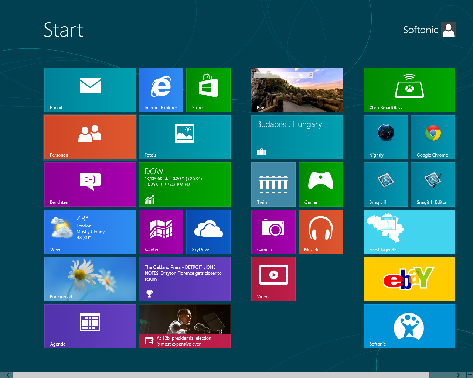Click the Softonic account name
The width and height of the screenshot is (473, 378).
[x=420, y=30]
